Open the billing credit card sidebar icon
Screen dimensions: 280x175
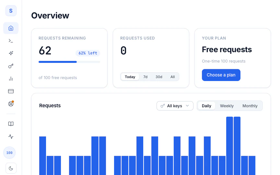coord(11,91)
